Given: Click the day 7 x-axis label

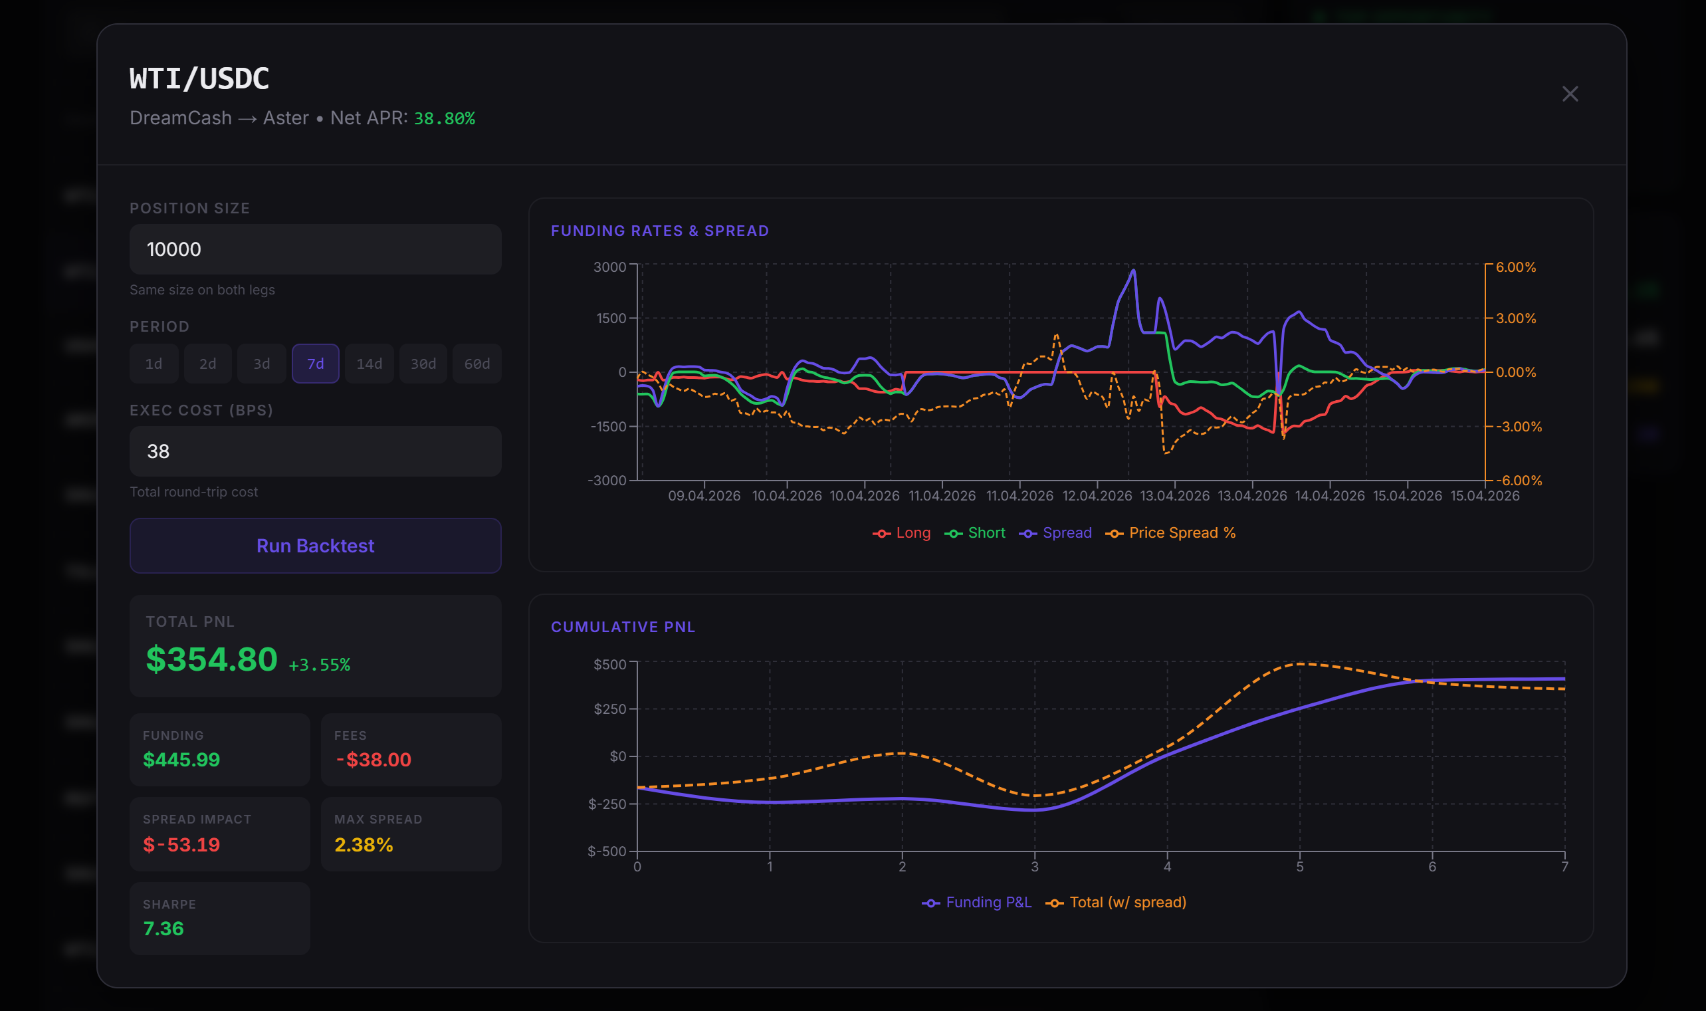Looking at the screenshot, I should click(x=1564, y=867).
